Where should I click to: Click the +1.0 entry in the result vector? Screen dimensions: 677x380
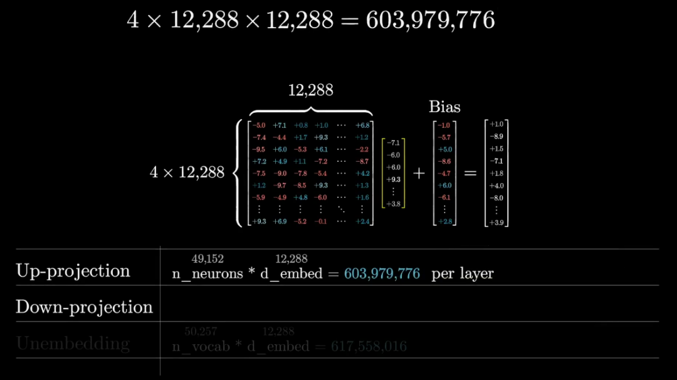tap(496, 124)
